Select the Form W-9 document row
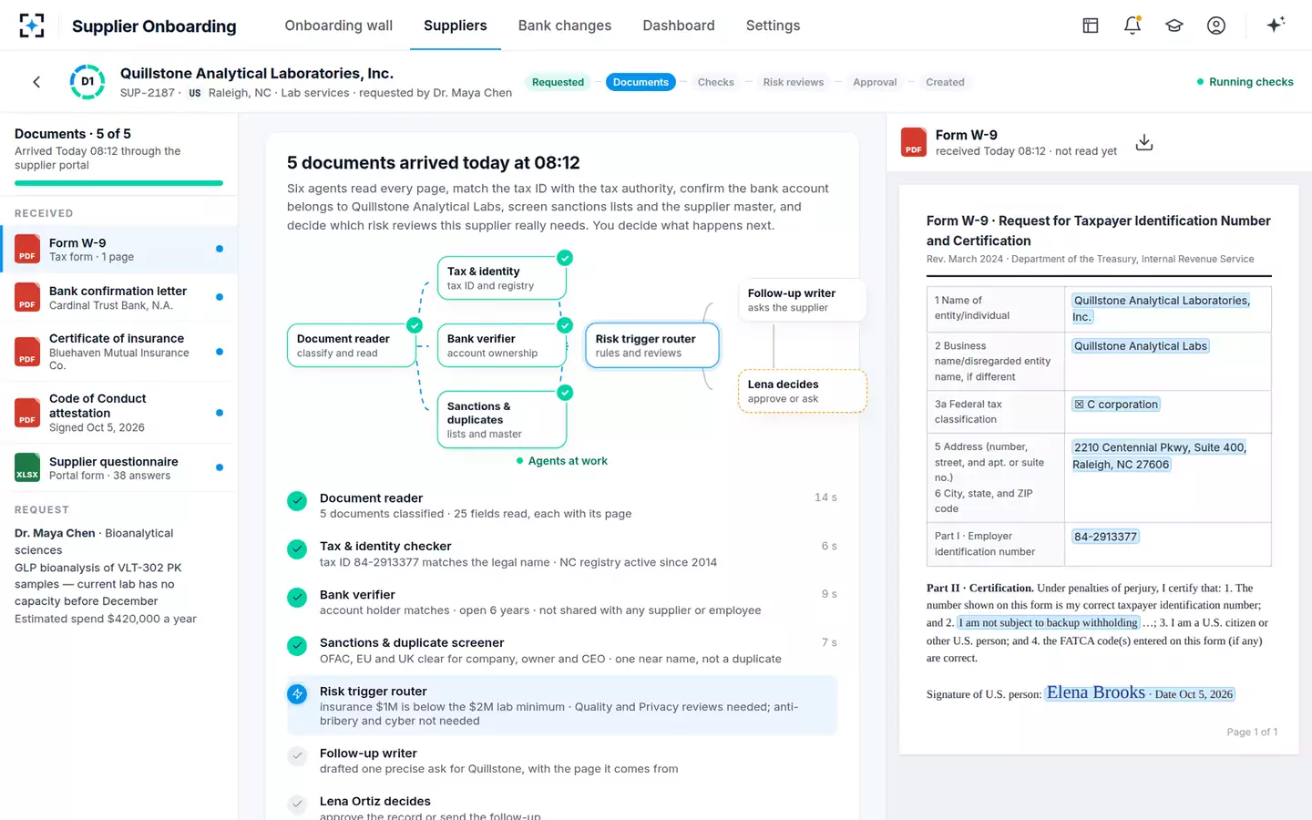 coord(118,250)
